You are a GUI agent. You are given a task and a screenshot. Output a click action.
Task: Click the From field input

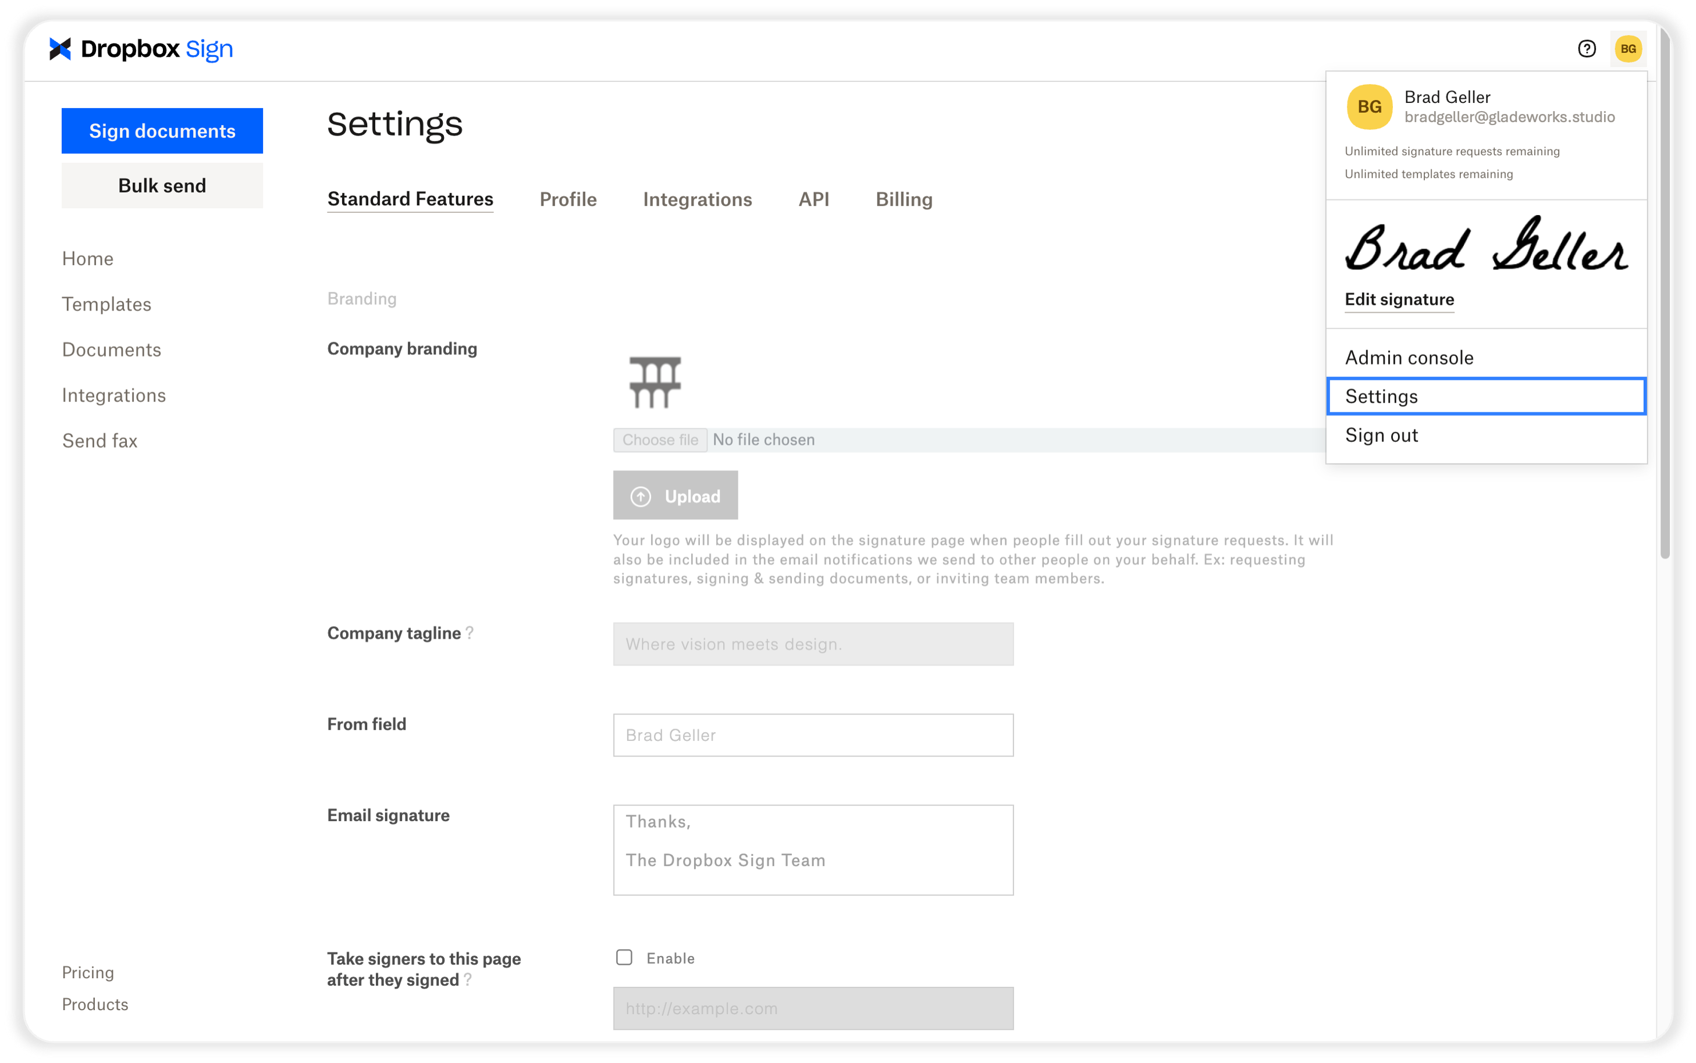click(x=812, y=734)
